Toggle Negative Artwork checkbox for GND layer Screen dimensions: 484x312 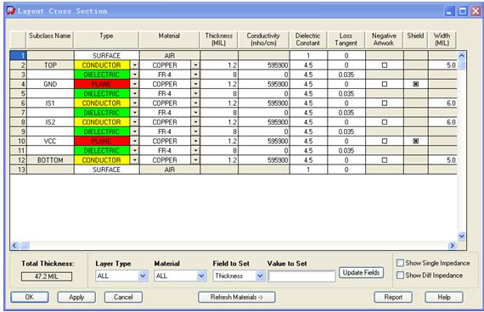pyautogui.click(x=385, y=84)
